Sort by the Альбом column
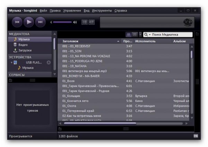Screen dimensions: 208x147 (x=183, y=41)
